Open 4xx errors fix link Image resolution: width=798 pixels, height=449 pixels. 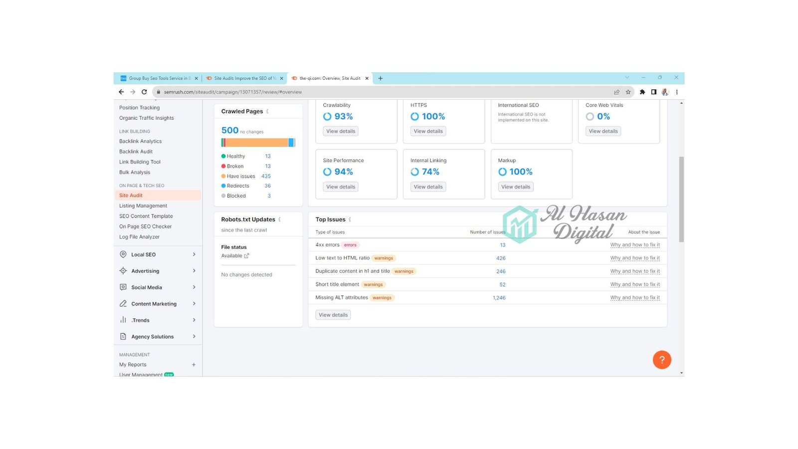(x=635, y=245)
